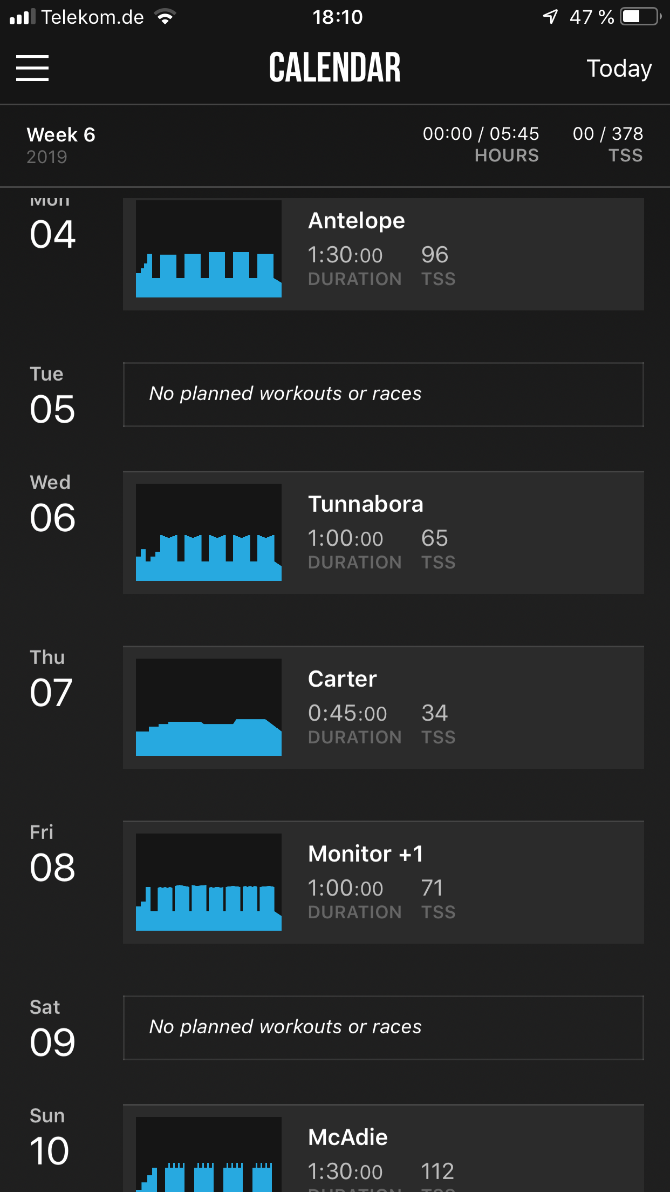Select the Tunnabora workout title
The image size is (670, 1192).
tap(365, 504)
